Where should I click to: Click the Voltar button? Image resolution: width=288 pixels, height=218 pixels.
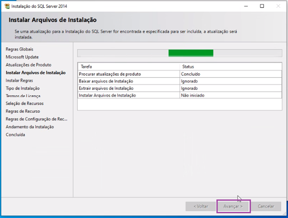[201, 206]
